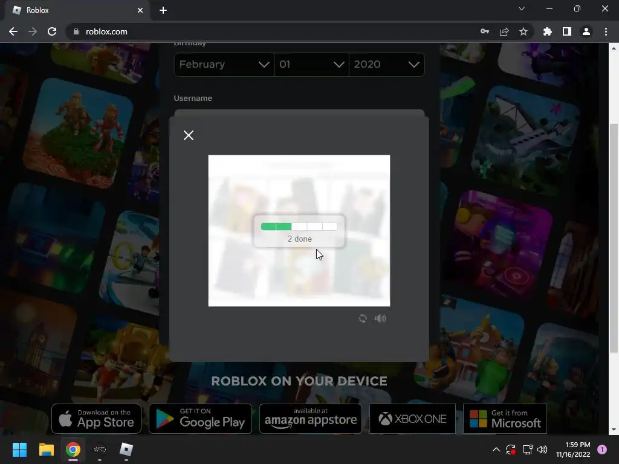Click the page vertical scrollbar thumb
Image resolution: width=619 pixels, height=464 pixels.
(x=614, y=238)
